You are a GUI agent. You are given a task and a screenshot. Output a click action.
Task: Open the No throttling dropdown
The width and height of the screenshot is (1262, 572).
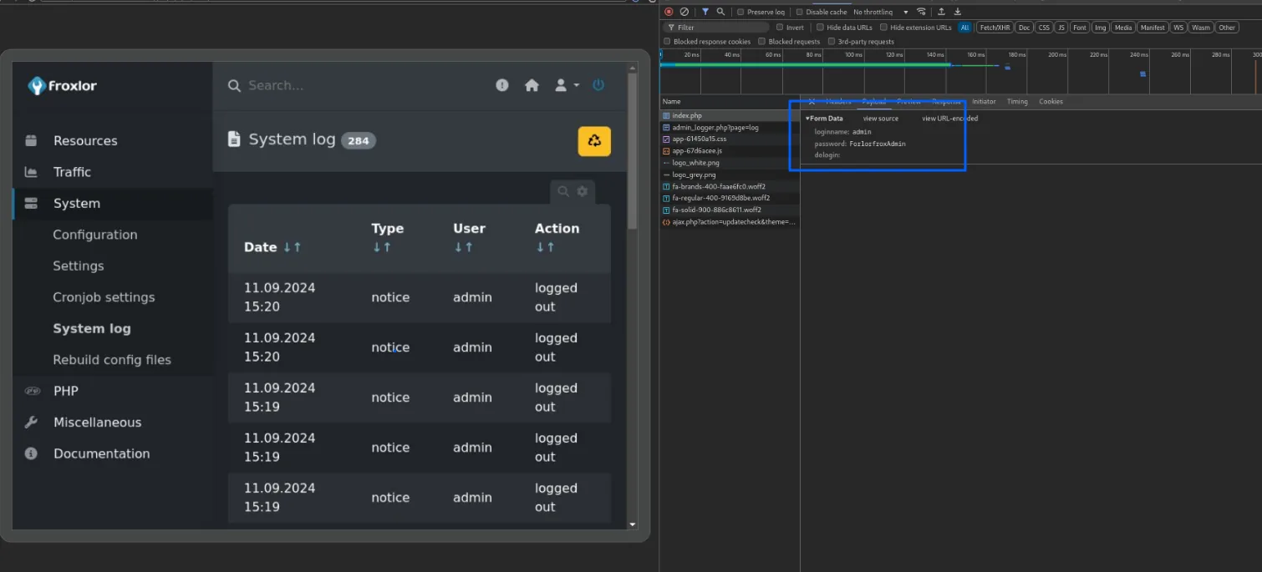point(881,13)
